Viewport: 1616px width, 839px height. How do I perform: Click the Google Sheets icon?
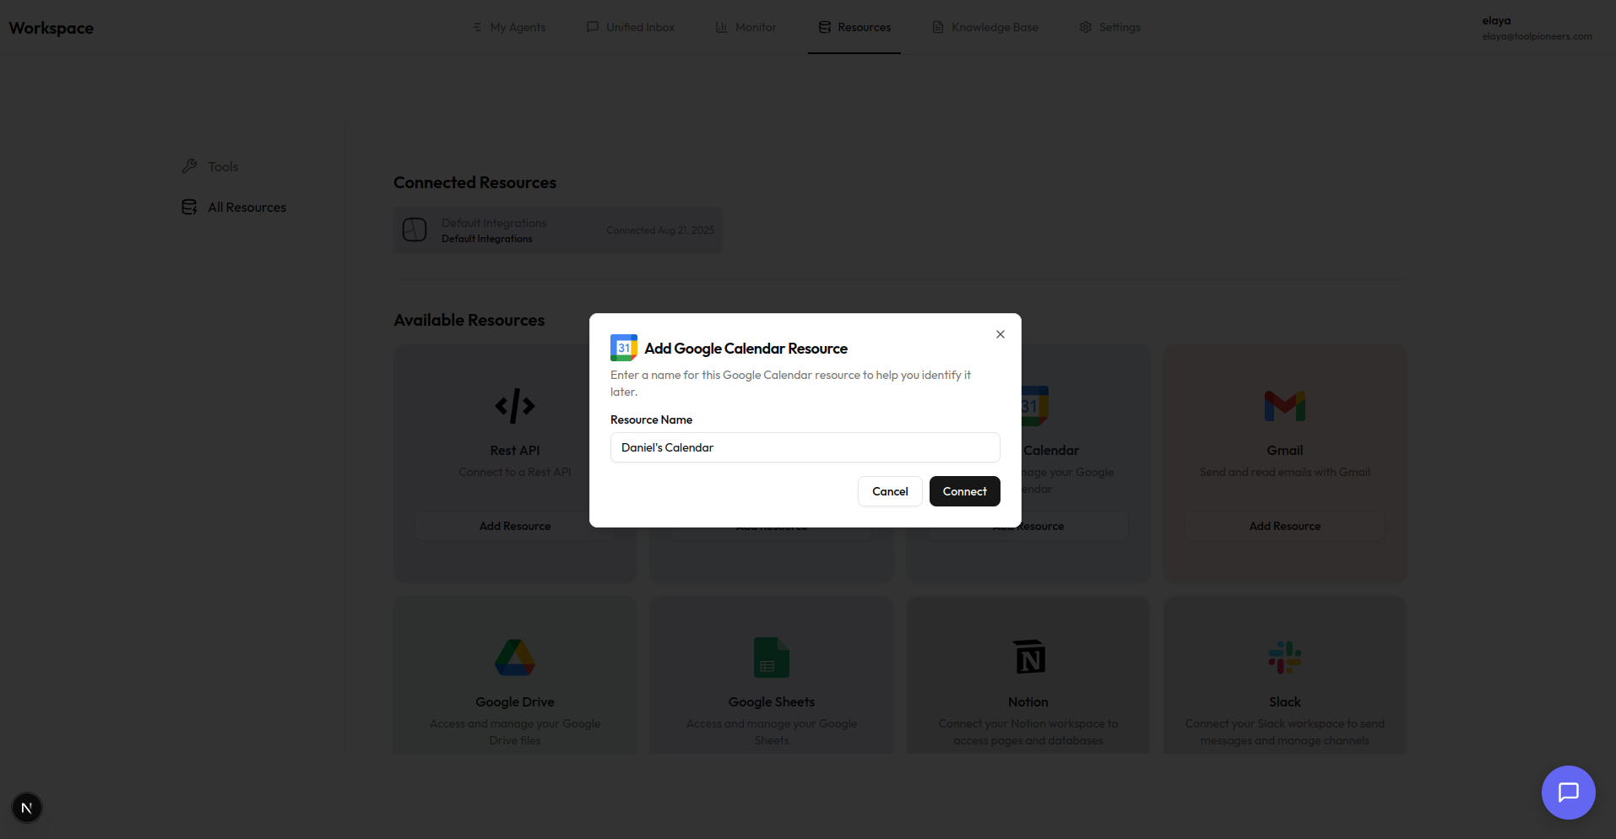[770, 658]
